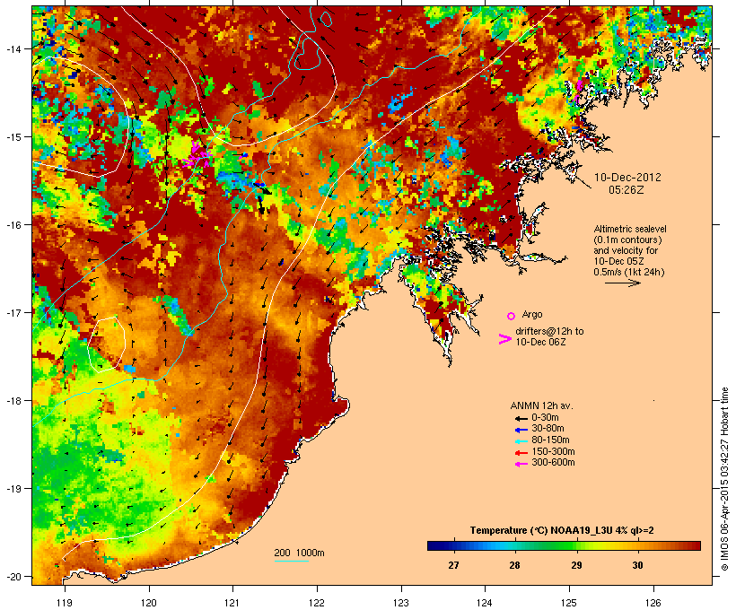The image size is (736, 610).
Task: Click the longitude '122' axis label
Action: [317, 603]
